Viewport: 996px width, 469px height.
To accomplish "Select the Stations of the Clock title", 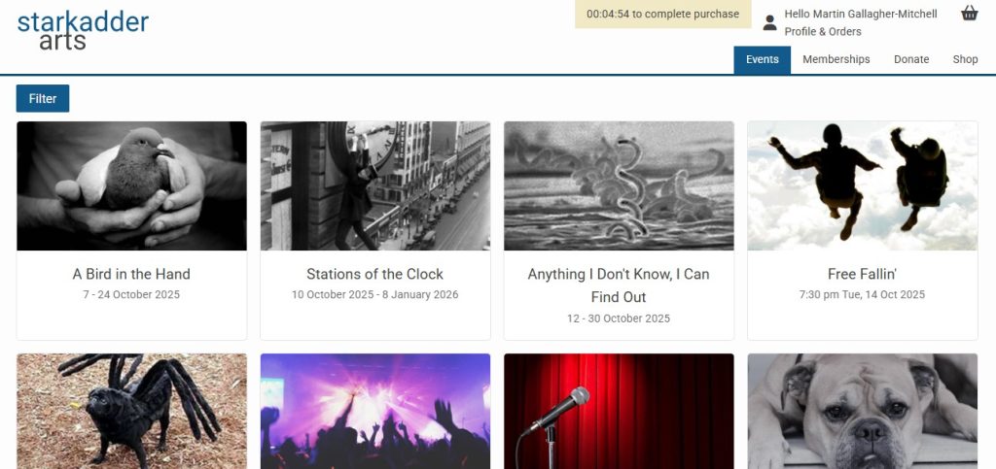I will point(374,275).
